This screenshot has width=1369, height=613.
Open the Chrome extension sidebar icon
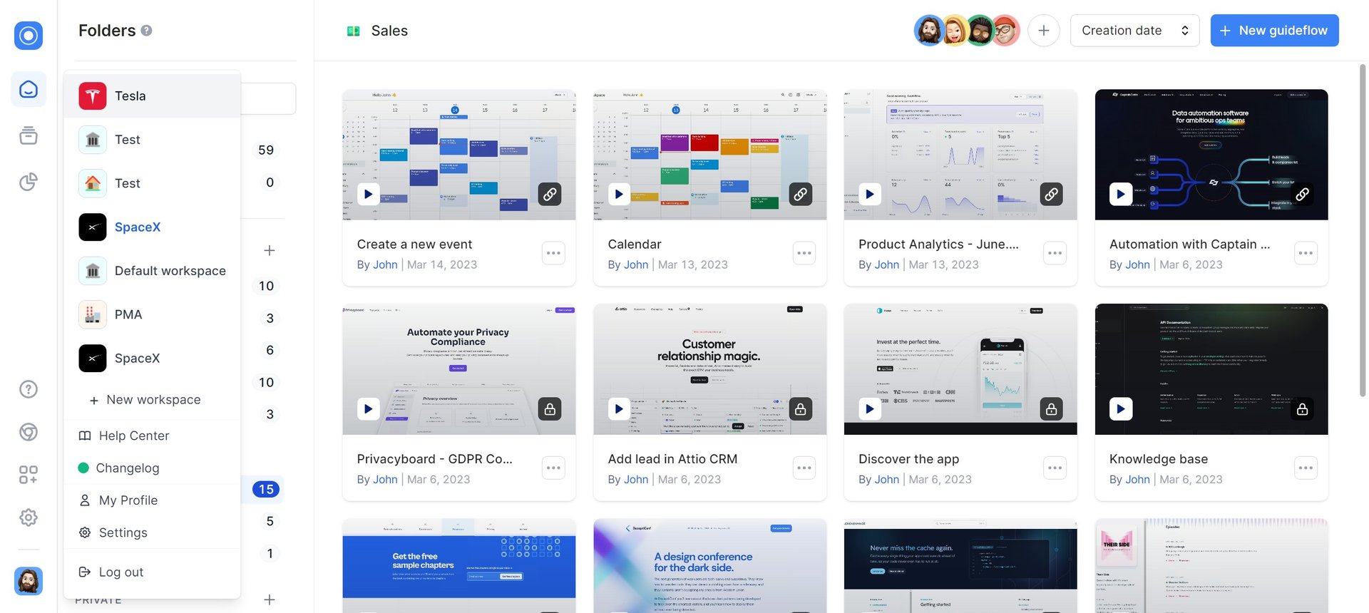click(29, 432)
